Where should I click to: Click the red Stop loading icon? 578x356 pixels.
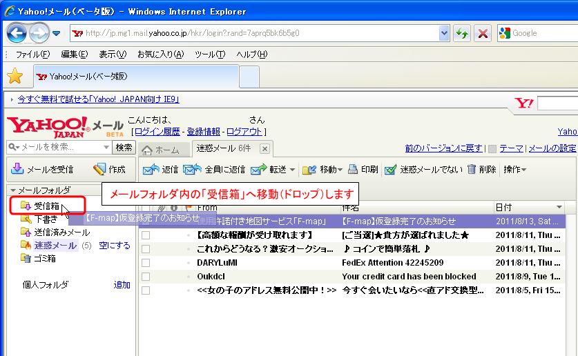pyautogui.click(x=483, y=34)
